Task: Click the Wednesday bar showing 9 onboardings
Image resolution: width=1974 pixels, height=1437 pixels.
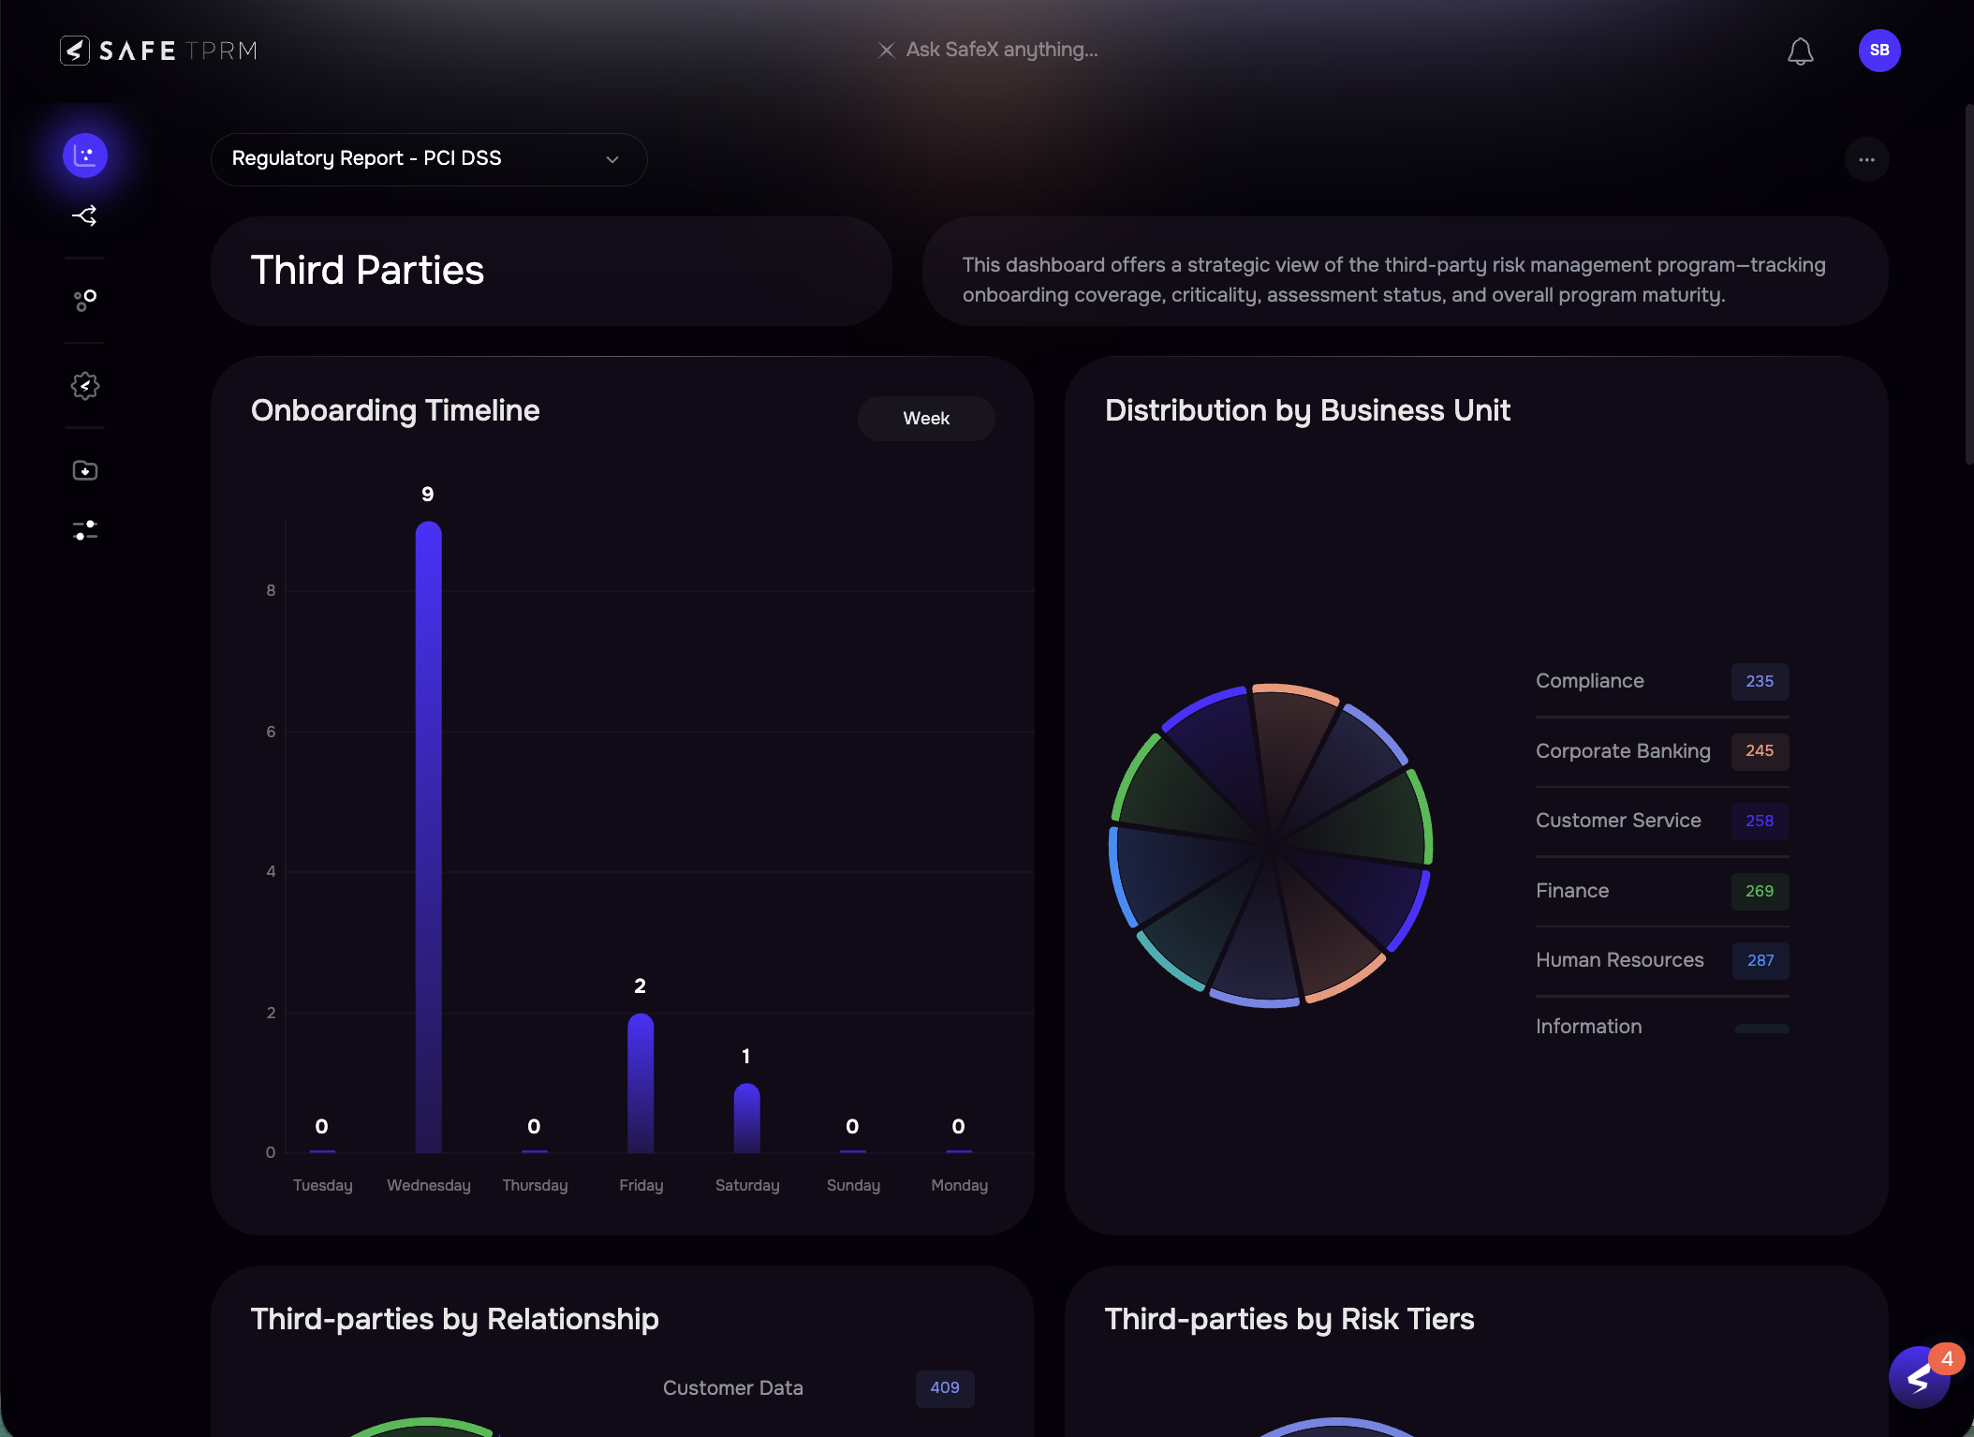Action: (427, 843)
